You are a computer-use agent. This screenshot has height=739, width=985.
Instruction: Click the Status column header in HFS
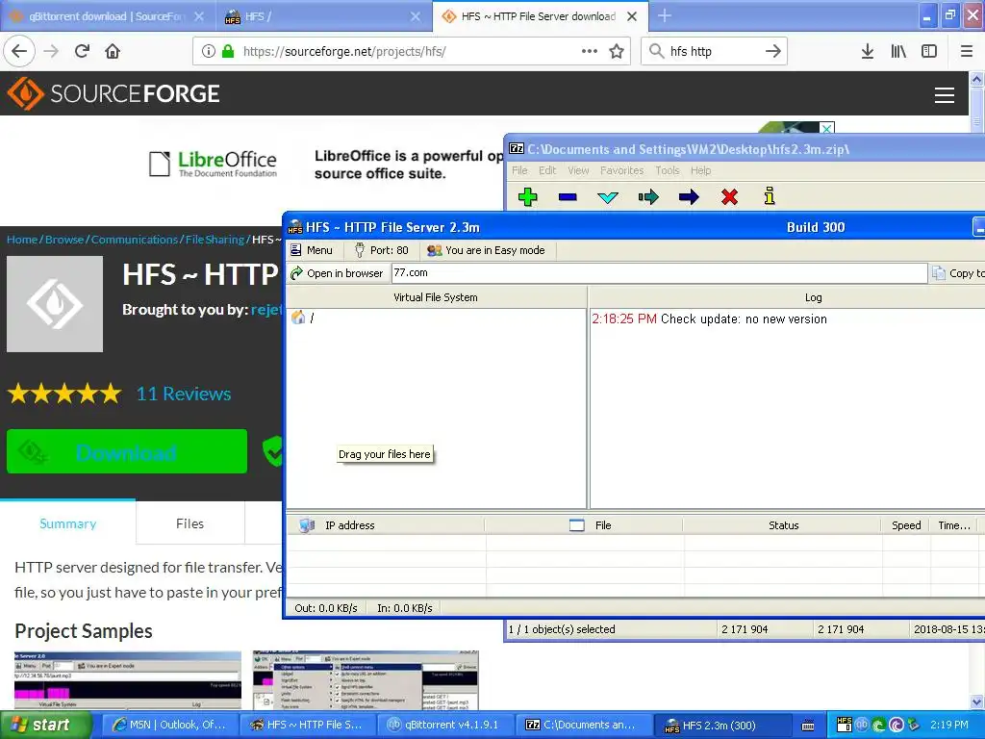point(782,525)
